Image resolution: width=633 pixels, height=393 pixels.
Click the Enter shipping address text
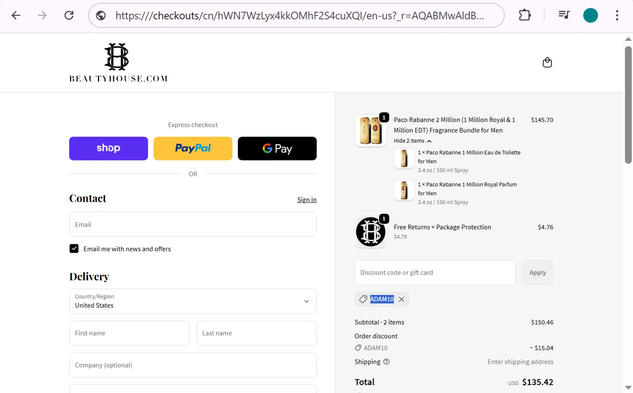[x=520, y=362]
